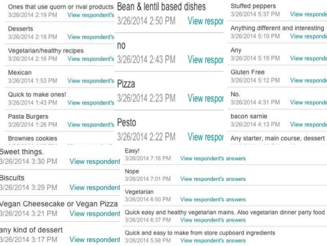Click respondent link for Vegan Cheesecake or Vegan Pizza
Viewport: 327px width, 246px height.
tap(95, 213)
